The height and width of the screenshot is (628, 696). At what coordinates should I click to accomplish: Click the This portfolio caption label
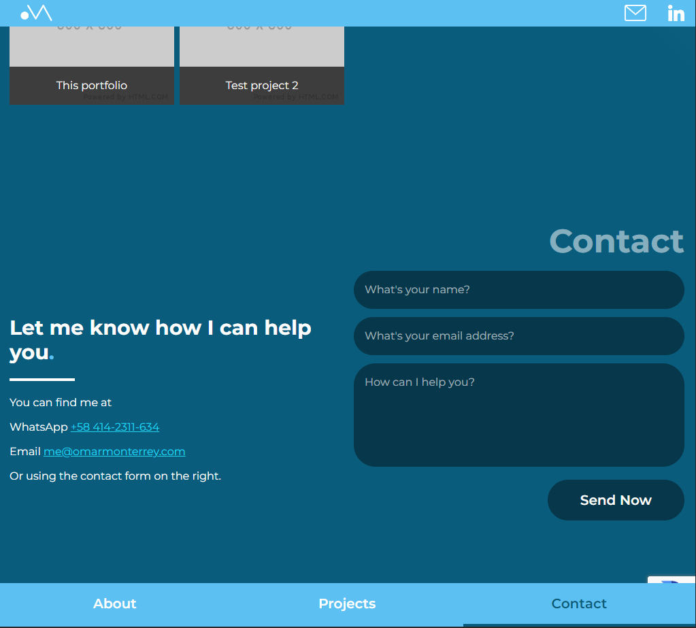(x=91, y=86)
